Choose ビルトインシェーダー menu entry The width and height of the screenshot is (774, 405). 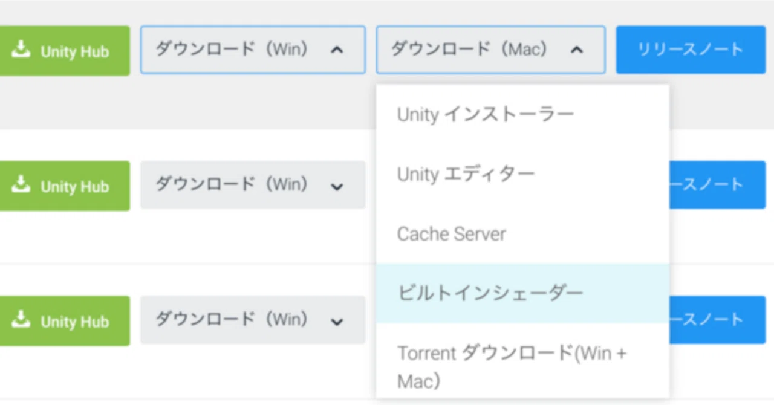(522, 293)
